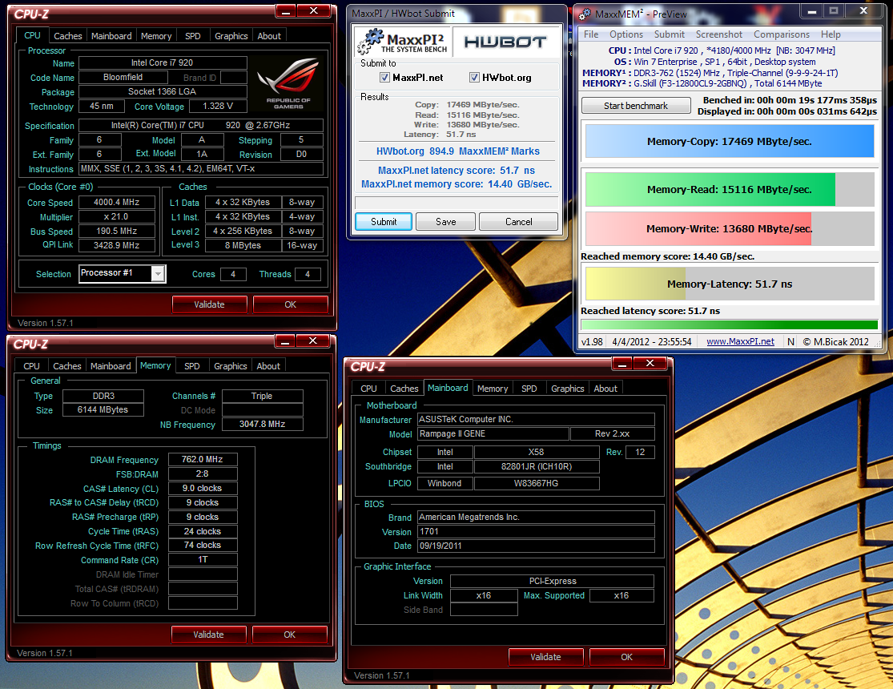This screenshot has height=689, width=893.
Task: Click the v1.98 status bar entry
Action: [592, 341]
